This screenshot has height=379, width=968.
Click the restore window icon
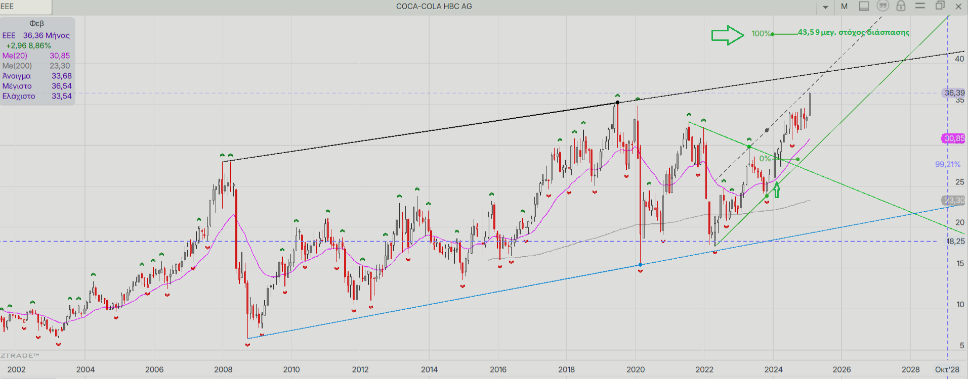click(x=940, y=6)
